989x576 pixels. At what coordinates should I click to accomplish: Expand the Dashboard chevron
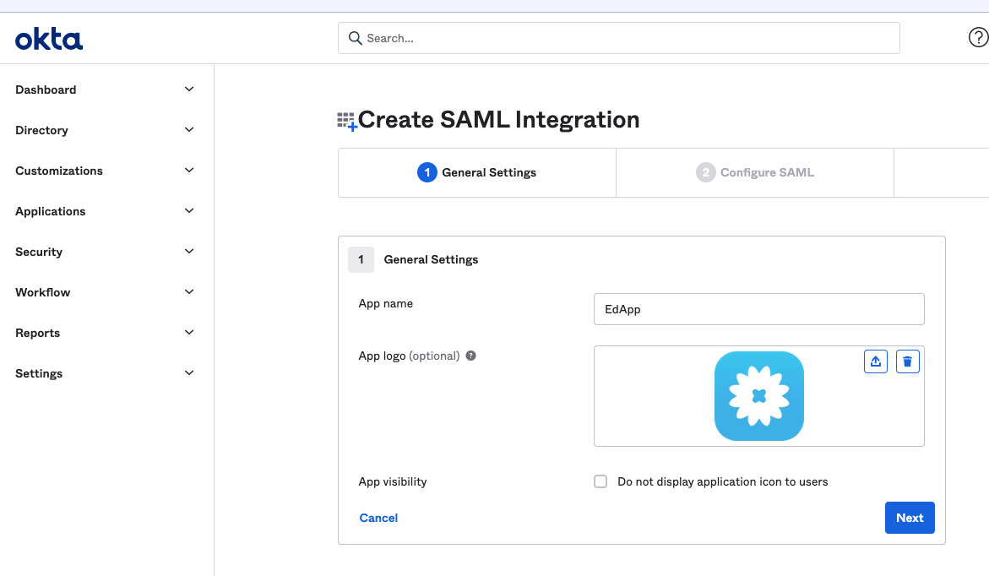coord(188,90)
